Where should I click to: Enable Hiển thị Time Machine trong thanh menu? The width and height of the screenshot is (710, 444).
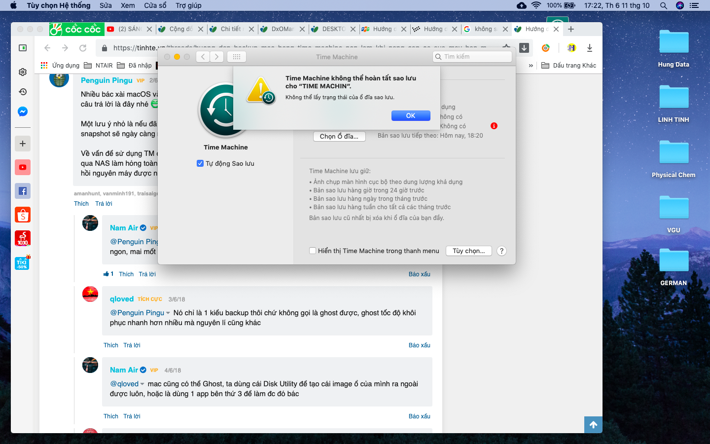point(313,251)
